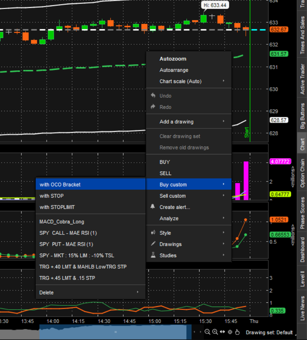Open the Drawing set: Default dropdown
The image size is (307, 340).
point(269,332)
